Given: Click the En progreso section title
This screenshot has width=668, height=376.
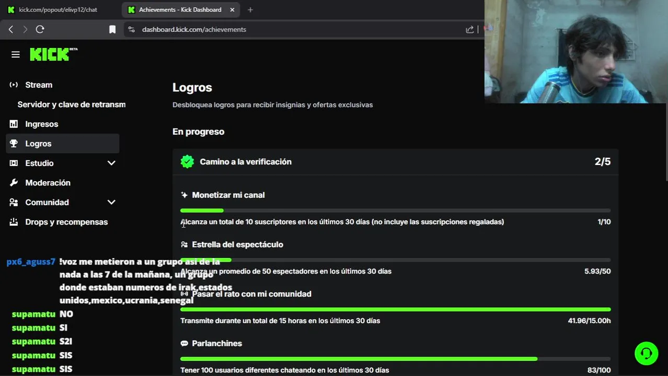Looking at the screenshot, I should tap(198, 132).
